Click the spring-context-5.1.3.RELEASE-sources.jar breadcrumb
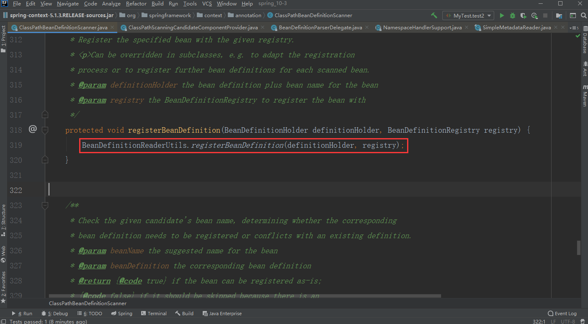Viewport: 588px width, 324px height. tap(59, 15)
